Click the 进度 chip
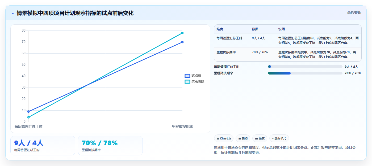 [x=260, y=138]
